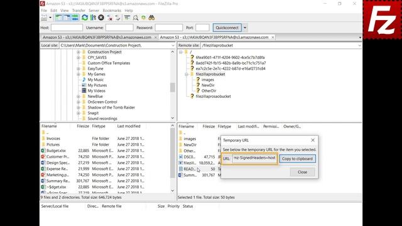Expand the My Games folder
This screenshot has width=402, height=226.
tap(79, 74)
